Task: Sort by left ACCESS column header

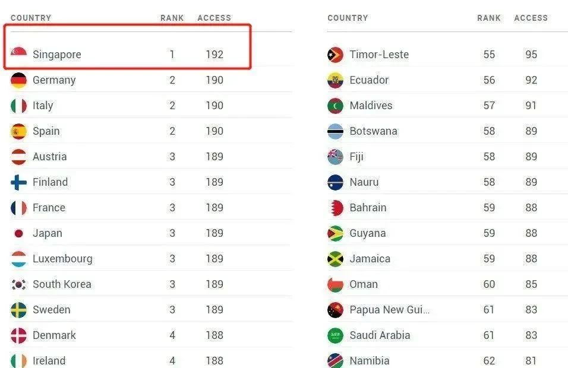Action: pos(214,18)
